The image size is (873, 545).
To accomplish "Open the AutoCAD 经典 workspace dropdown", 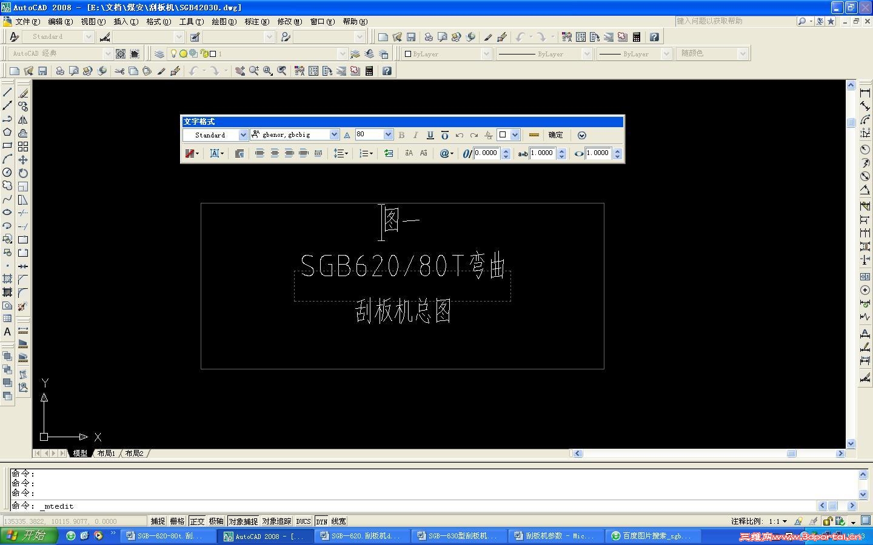I will tap(108, 54).
